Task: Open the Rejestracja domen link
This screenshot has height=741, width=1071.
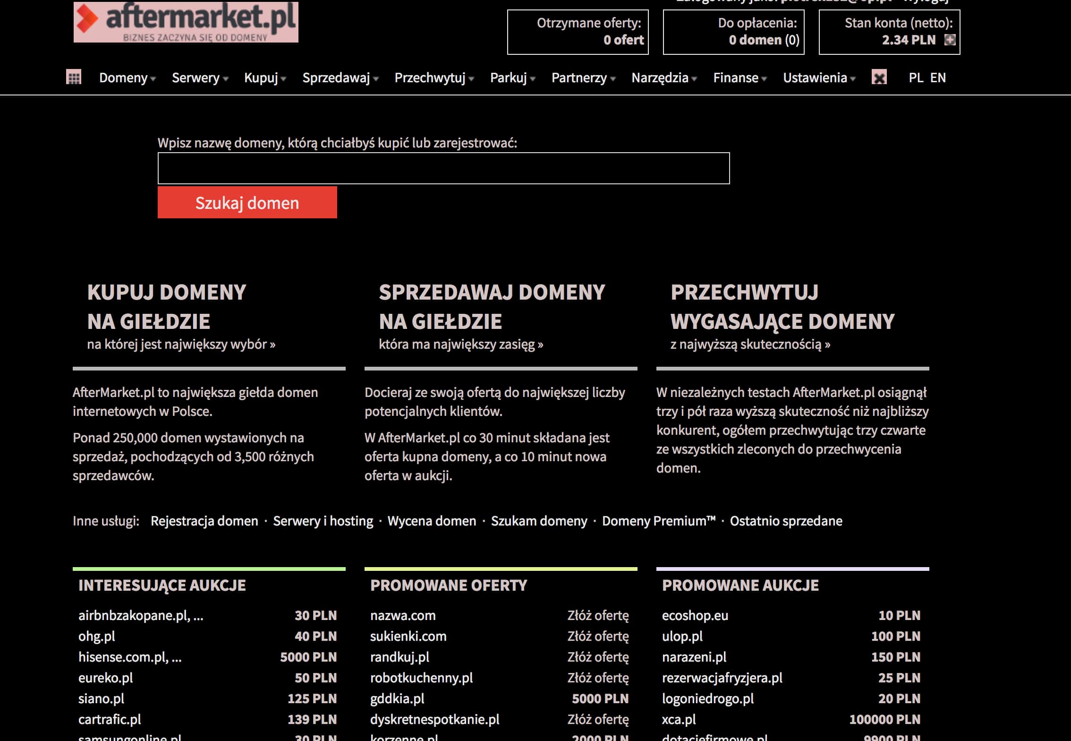Action: [204, 521]
